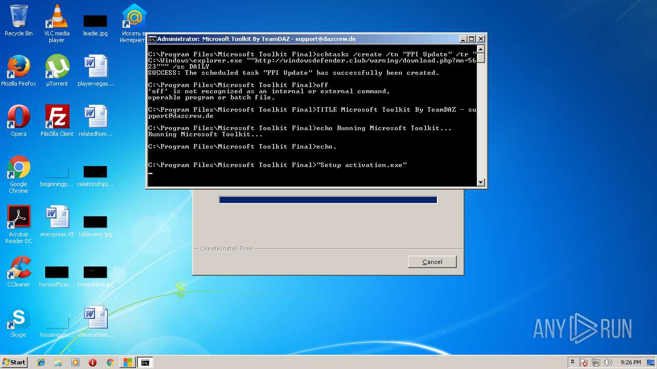Cancel the CreateInstall Free setup
Image resolution: width=657 pixels, height=369 pixels.
pos(432,262)
